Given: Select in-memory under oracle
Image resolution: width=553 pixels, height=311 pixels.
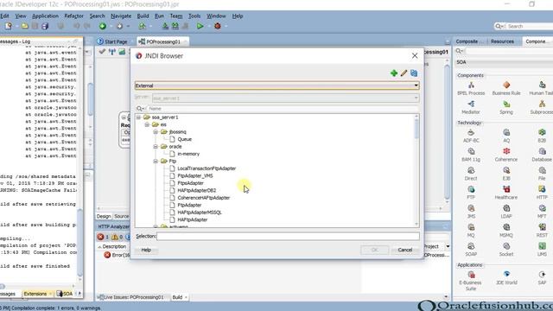Looking at the screenshot, I should tap(188, 154).
